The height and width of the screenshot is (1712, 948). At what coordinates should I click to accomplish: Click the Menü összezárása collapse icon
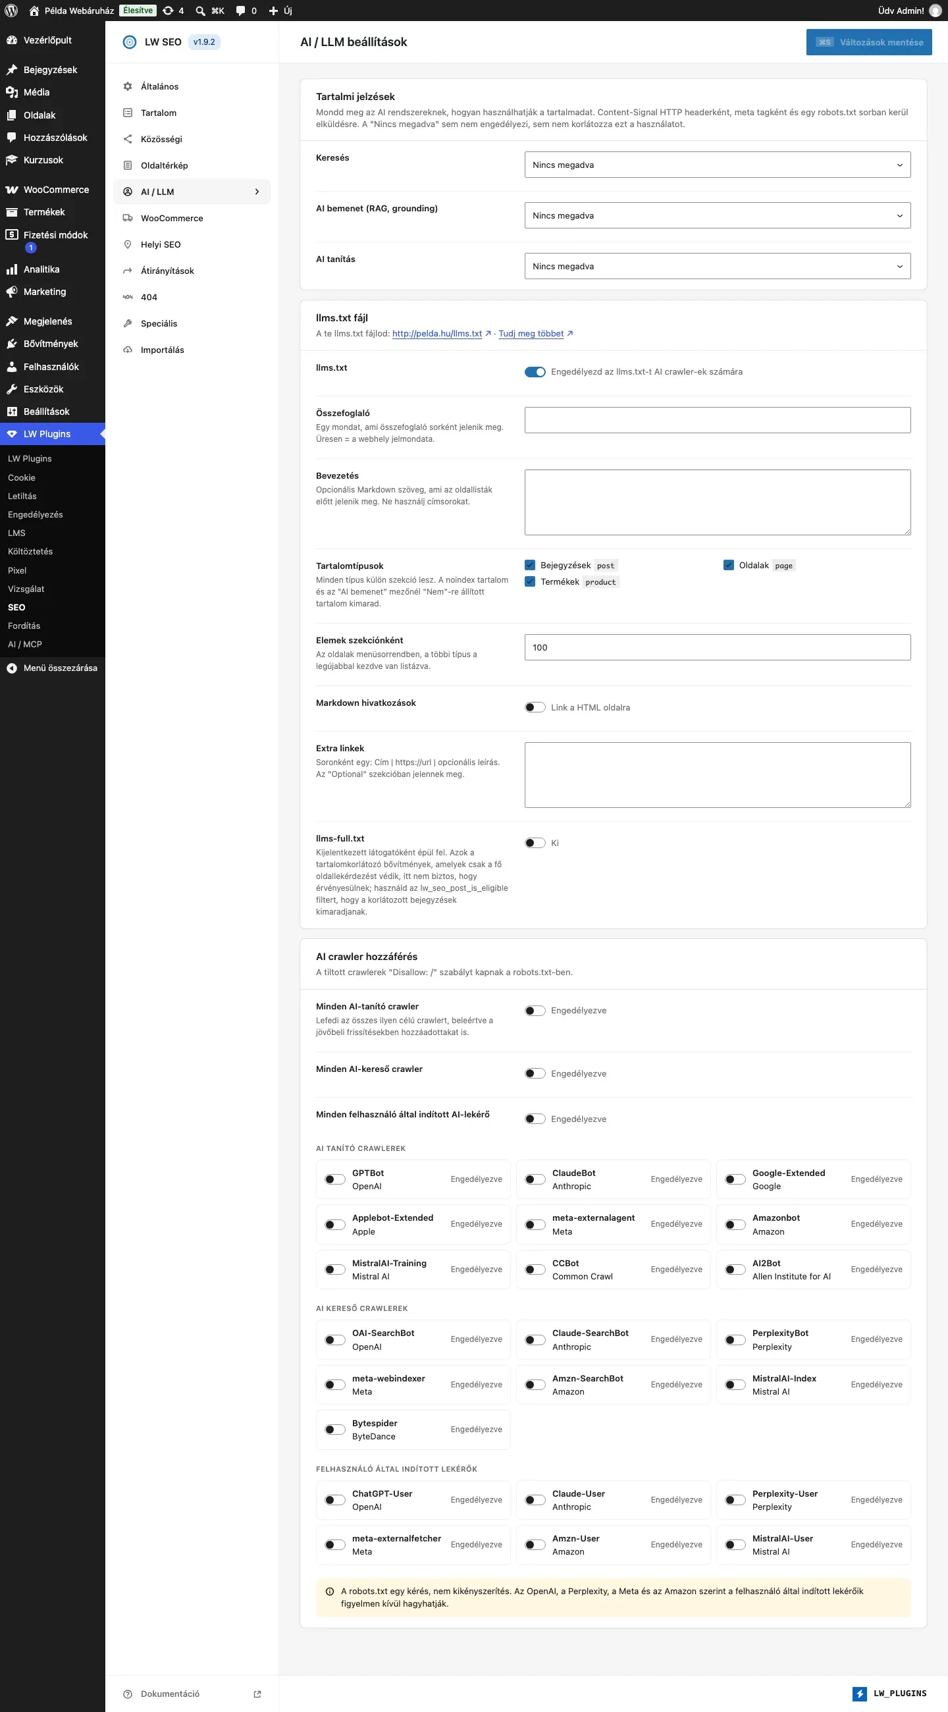[12, 668]
